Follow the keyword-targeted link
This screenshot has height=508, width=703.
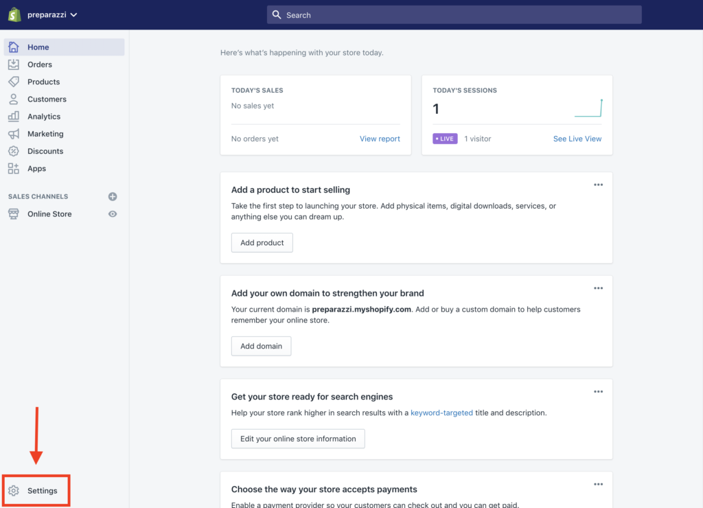click(x=441, y=413)
